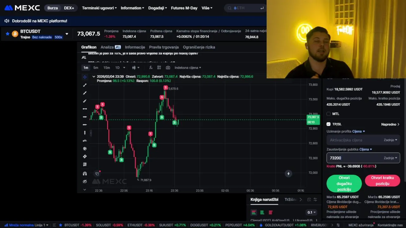Open the Napredno advanced settings
Viewport: 406px width, 228px height.
click(x=390, y=124)
